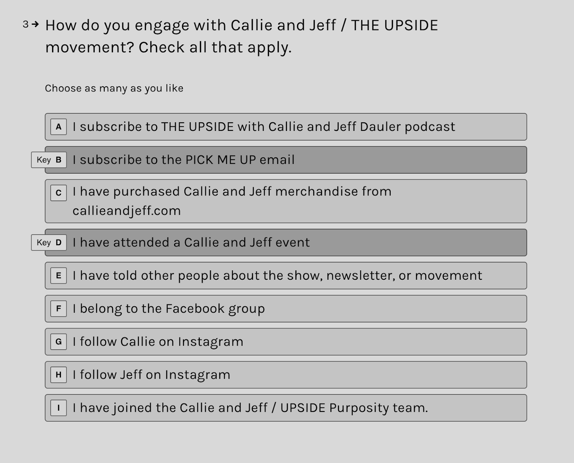Tick the follow Jeff on Instagram option
The height and width of the screenshot is (463, 574).
click(286, 375)
